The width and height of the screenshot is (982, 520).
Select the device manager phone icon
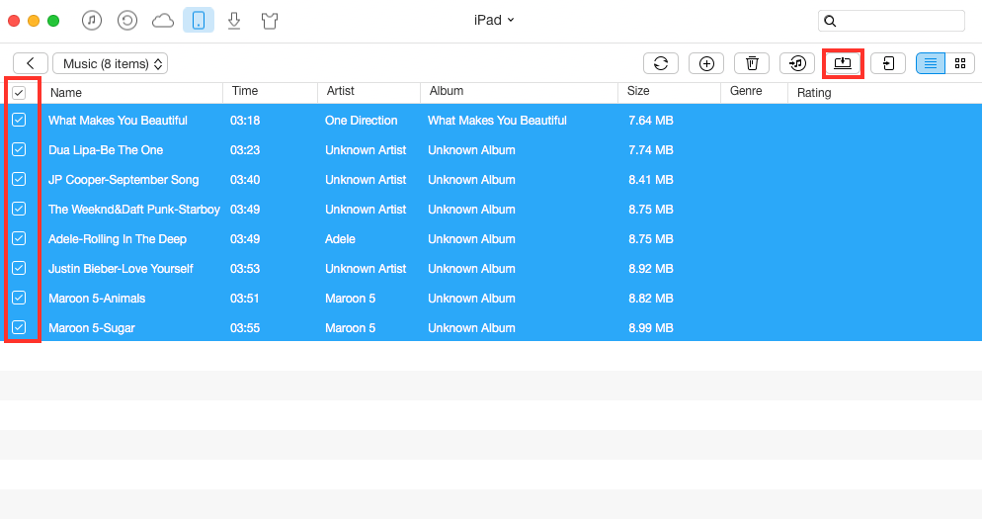(199, 21)
